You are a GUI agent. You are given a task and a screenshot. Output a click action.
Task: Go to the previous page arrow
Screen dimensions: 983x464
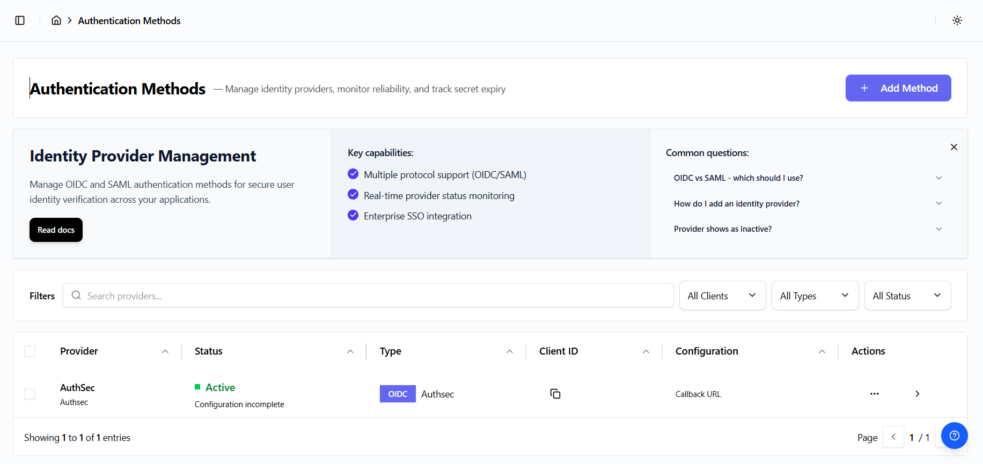tap(893, 437)
